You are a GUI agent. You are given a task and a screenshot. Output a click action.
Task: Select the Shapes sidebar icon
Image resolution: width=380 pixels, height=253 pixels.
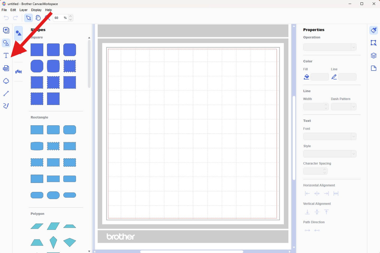(6, 43)
